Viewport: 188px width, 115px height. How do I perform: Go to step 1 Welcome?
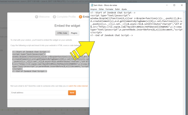coord(42,17)
